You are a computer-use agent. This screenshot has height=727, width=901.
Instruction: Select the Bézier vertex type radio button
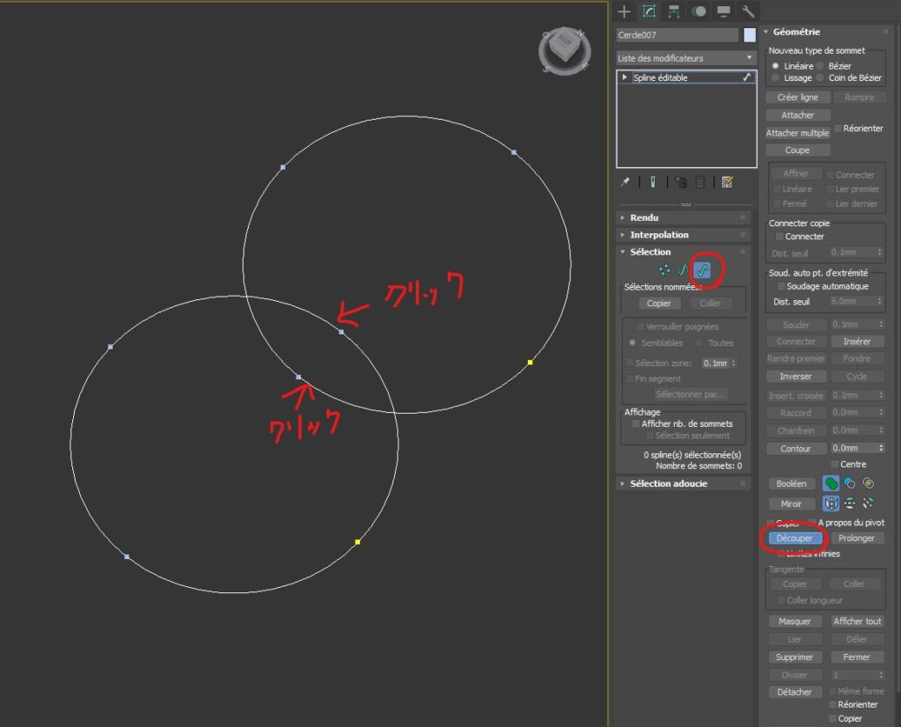pos(820,66)
